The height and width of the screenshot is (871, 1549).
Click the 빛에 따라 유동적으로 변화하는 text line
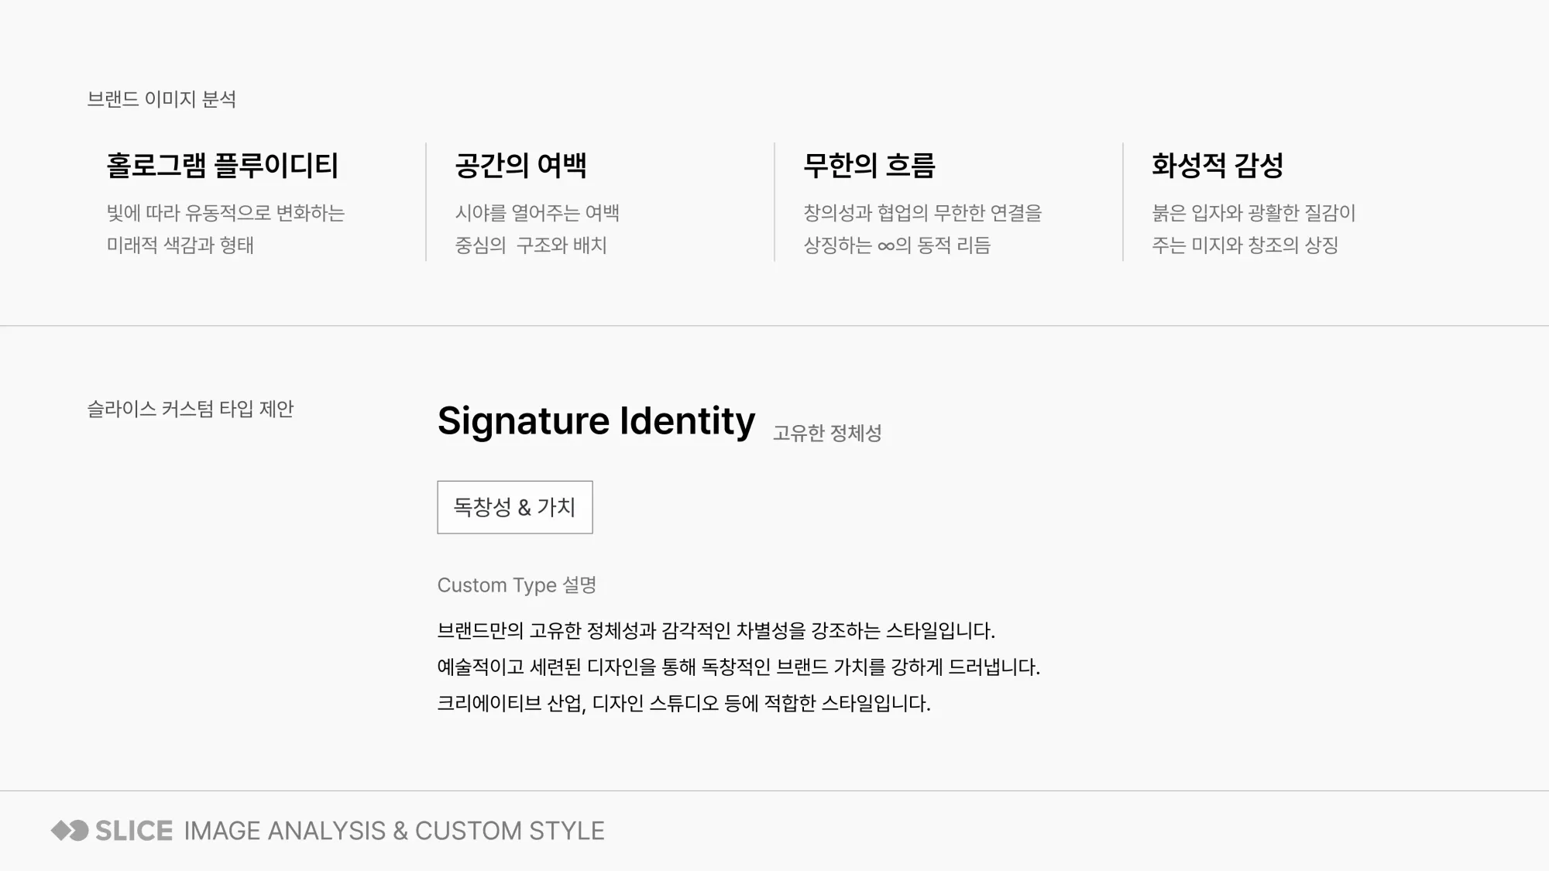225,213
